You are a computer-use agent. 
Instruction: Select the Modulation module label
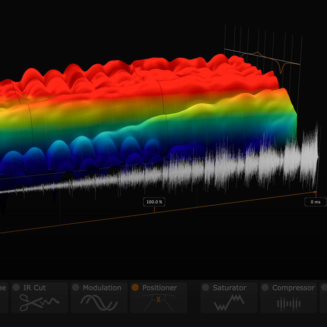point(102,288)
